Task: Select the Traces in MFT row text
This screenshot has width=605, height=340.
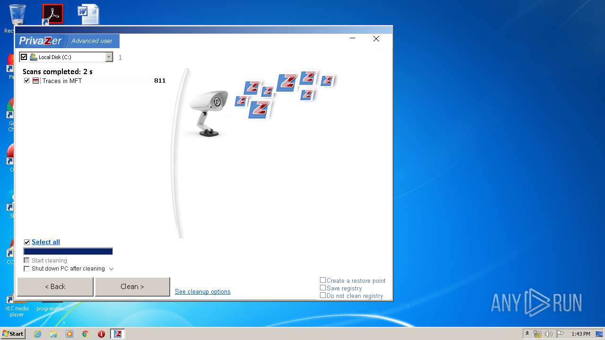Action: (x=62, y=81)
